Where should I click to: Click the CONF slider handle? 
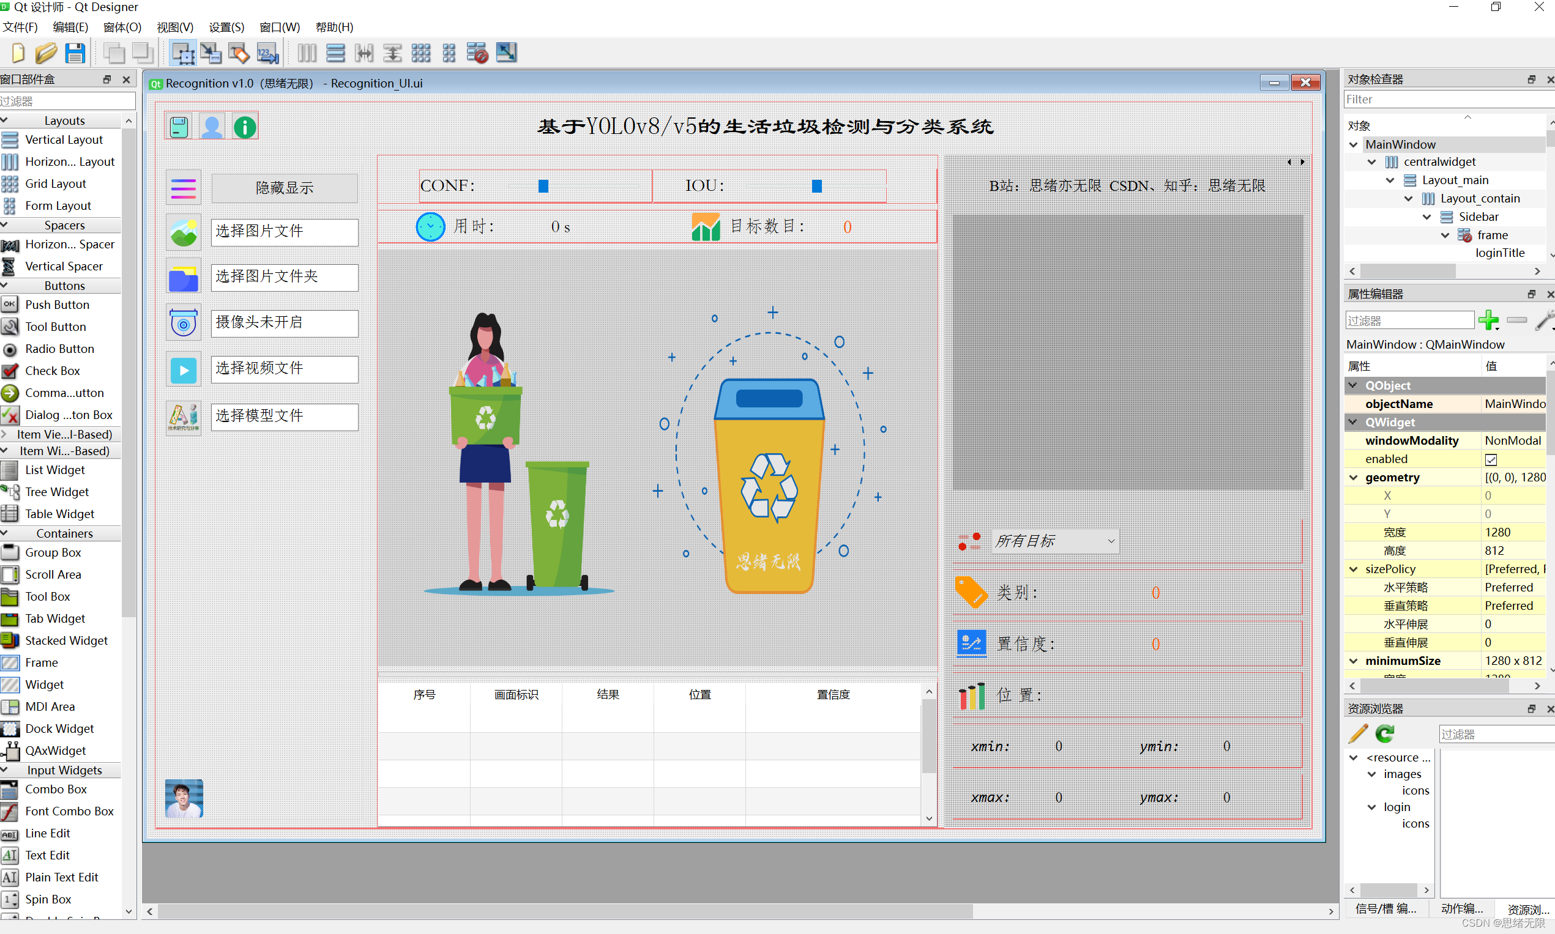[x=543, y=186]
